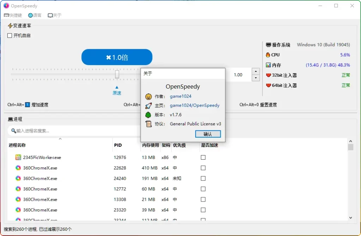The height and width of the screenshot is (236, 361).
Task: Click the author smiley icon in About dialog
Action: pyautogui.click(x=148, y=96)
